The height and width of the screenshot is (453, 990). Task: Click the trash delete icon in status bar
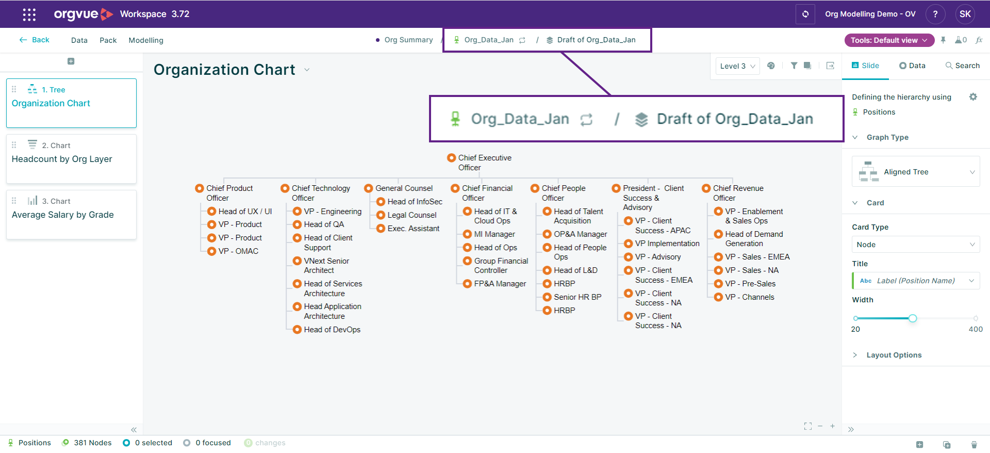[x=974, y=445]
